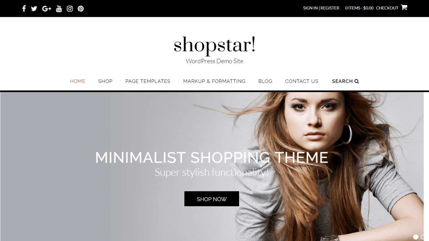Open the Markup & Formatting menu
The width and height of the screenshot is (429, 241).
tap(214, 81)
